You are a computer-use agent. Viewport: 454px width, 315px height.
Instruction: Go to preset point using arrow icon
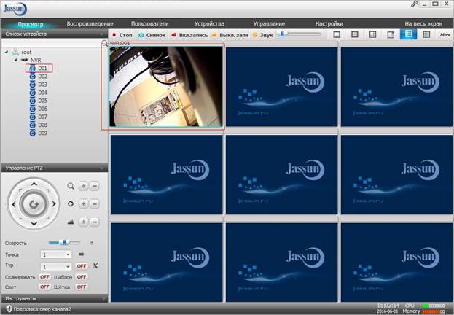point(82,254)
